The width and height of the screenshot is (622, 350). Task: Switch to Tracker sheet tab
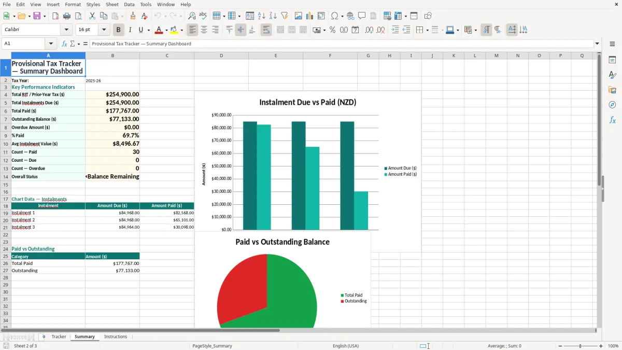coord(59,337)
